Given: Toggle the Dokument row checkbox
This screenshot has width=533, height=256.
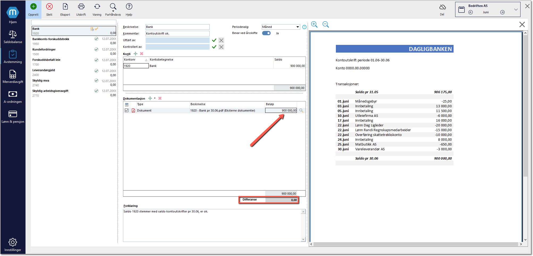Looking at the screenshot, I should point(127,110).
